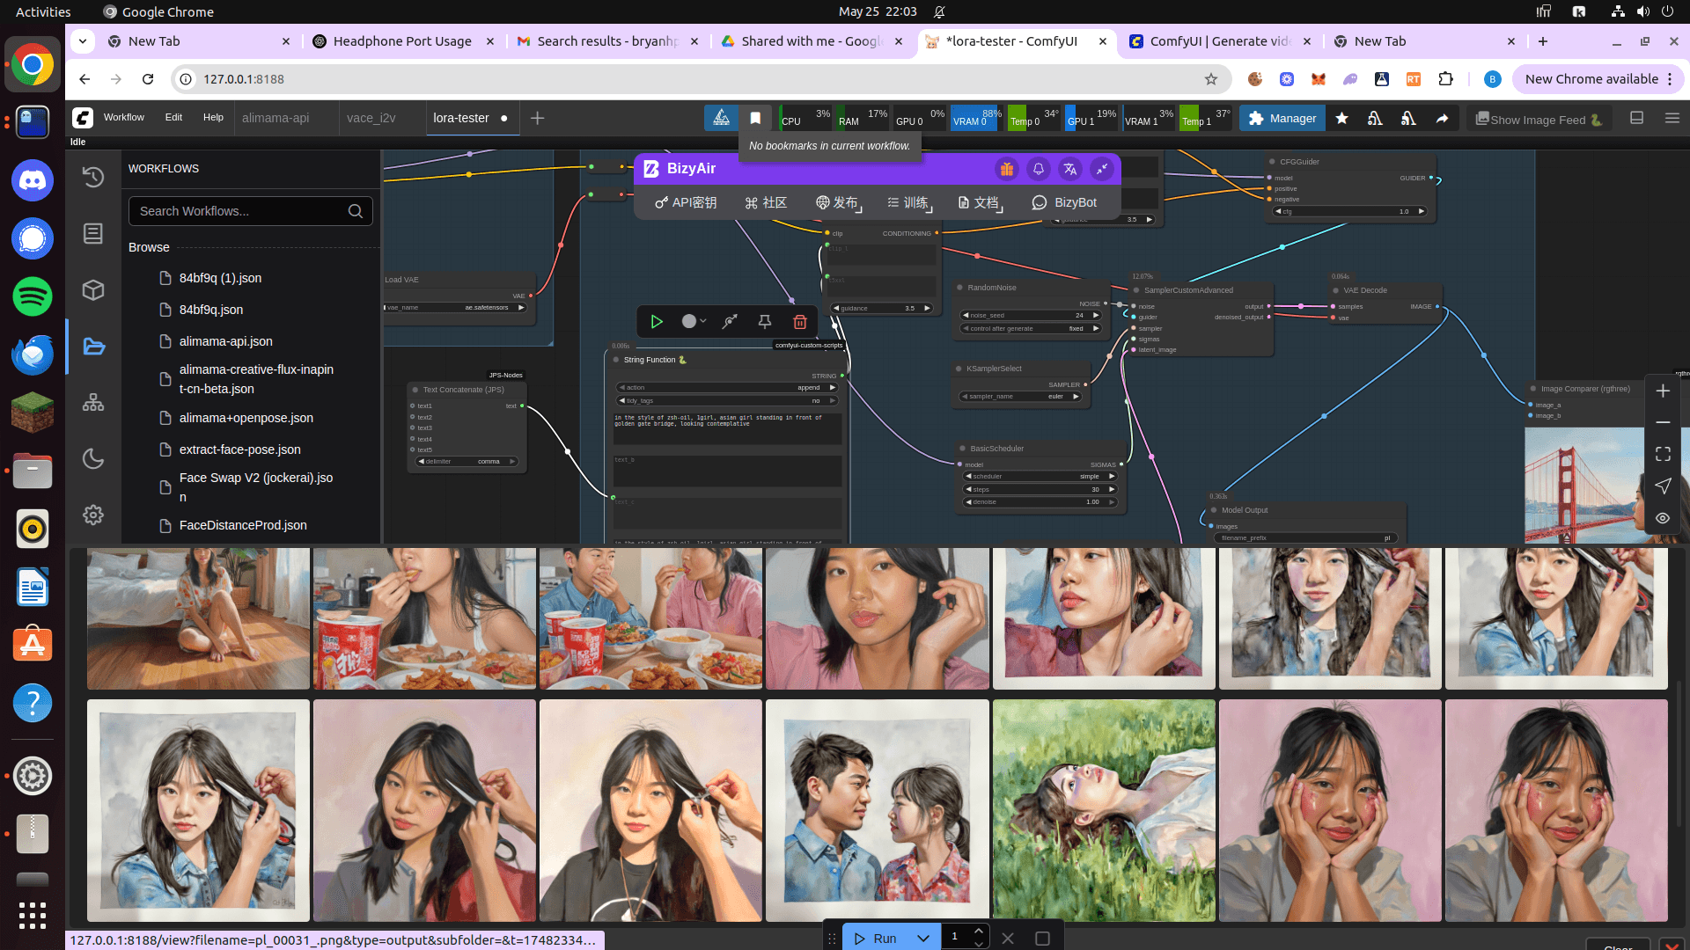
Task: Click the BizyAir gift icon
Action: pos(1006,169)
